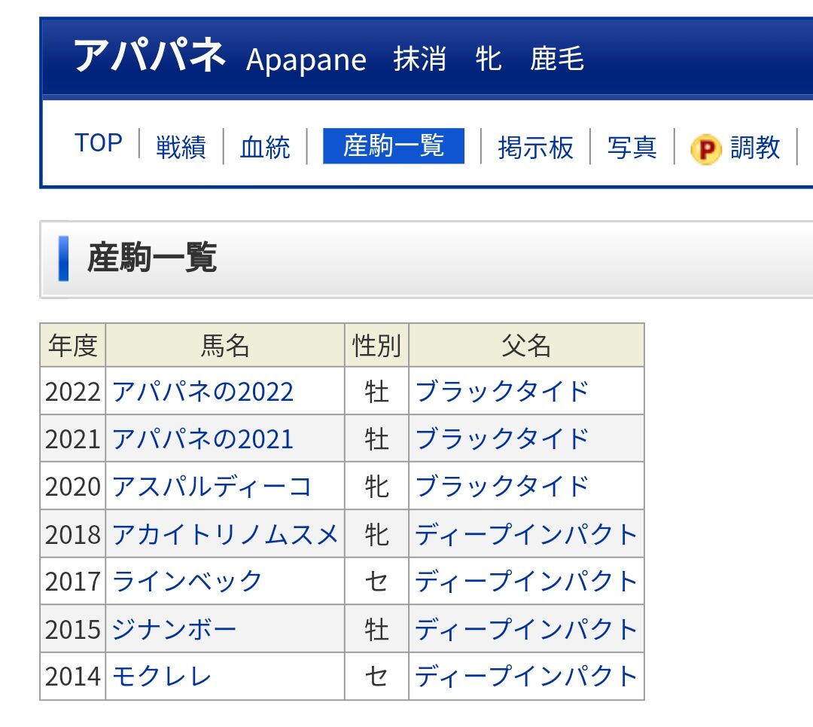Click the アパパネ horse name title
This screenshot has width=813, height=727.
click(149, 56)
